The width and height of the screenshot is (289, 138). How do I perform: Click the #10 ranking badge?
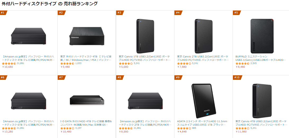[237, 77]
